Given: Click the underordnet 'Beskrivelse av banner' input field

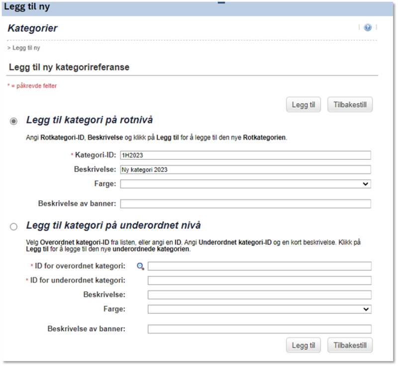Looking at the screenshot, I should (x=259, y=329).
